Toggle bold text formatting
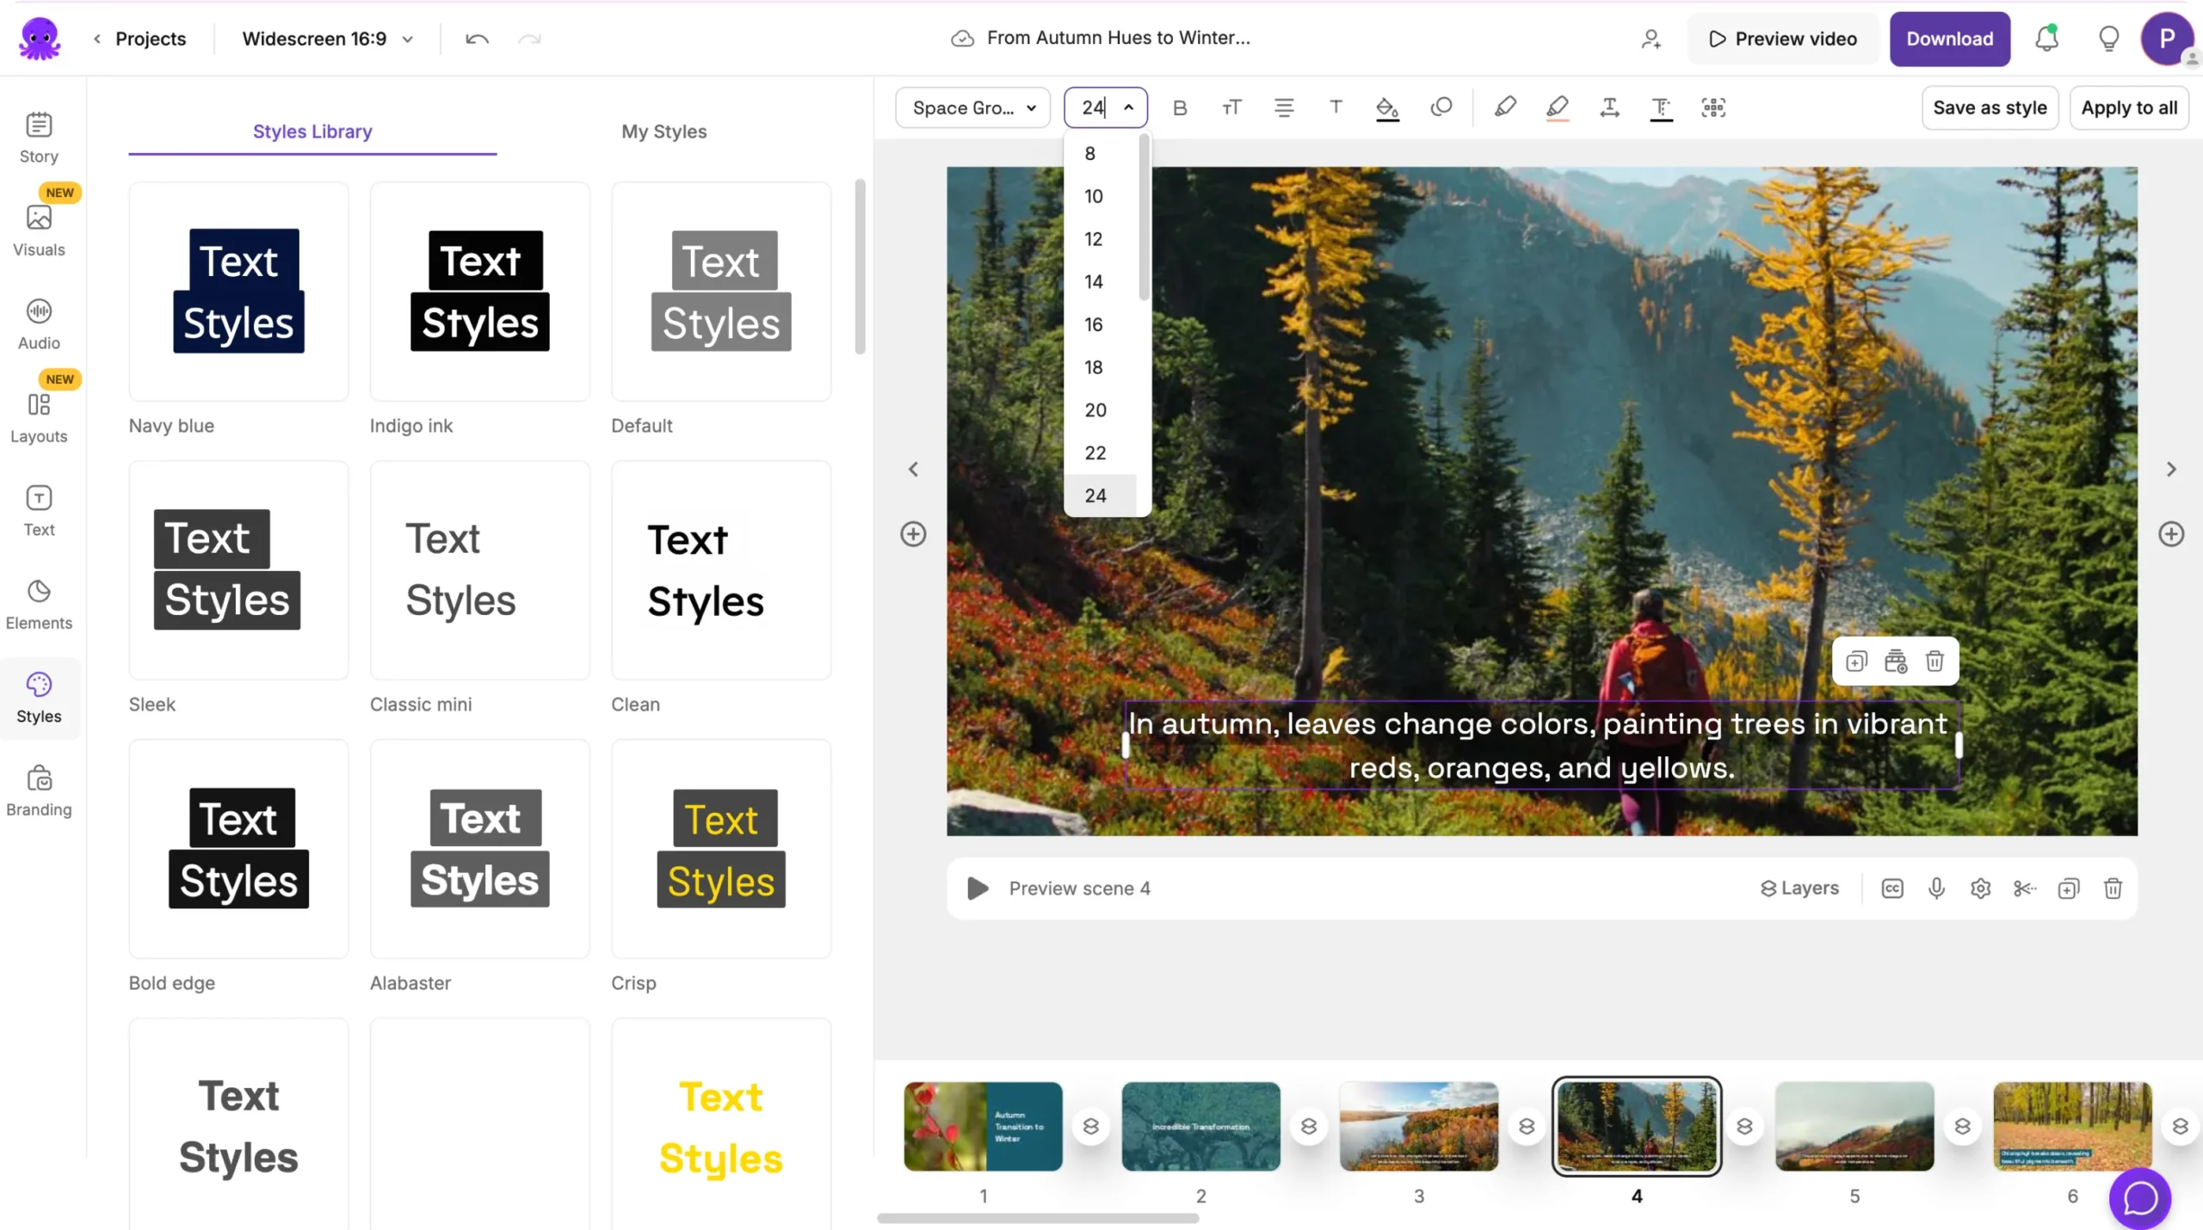2203x1230 pixels. click(x=1180, y=108)
